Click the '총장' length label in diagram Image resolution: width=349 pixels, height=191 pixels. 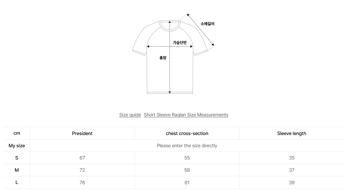click(x=163, y=58)
